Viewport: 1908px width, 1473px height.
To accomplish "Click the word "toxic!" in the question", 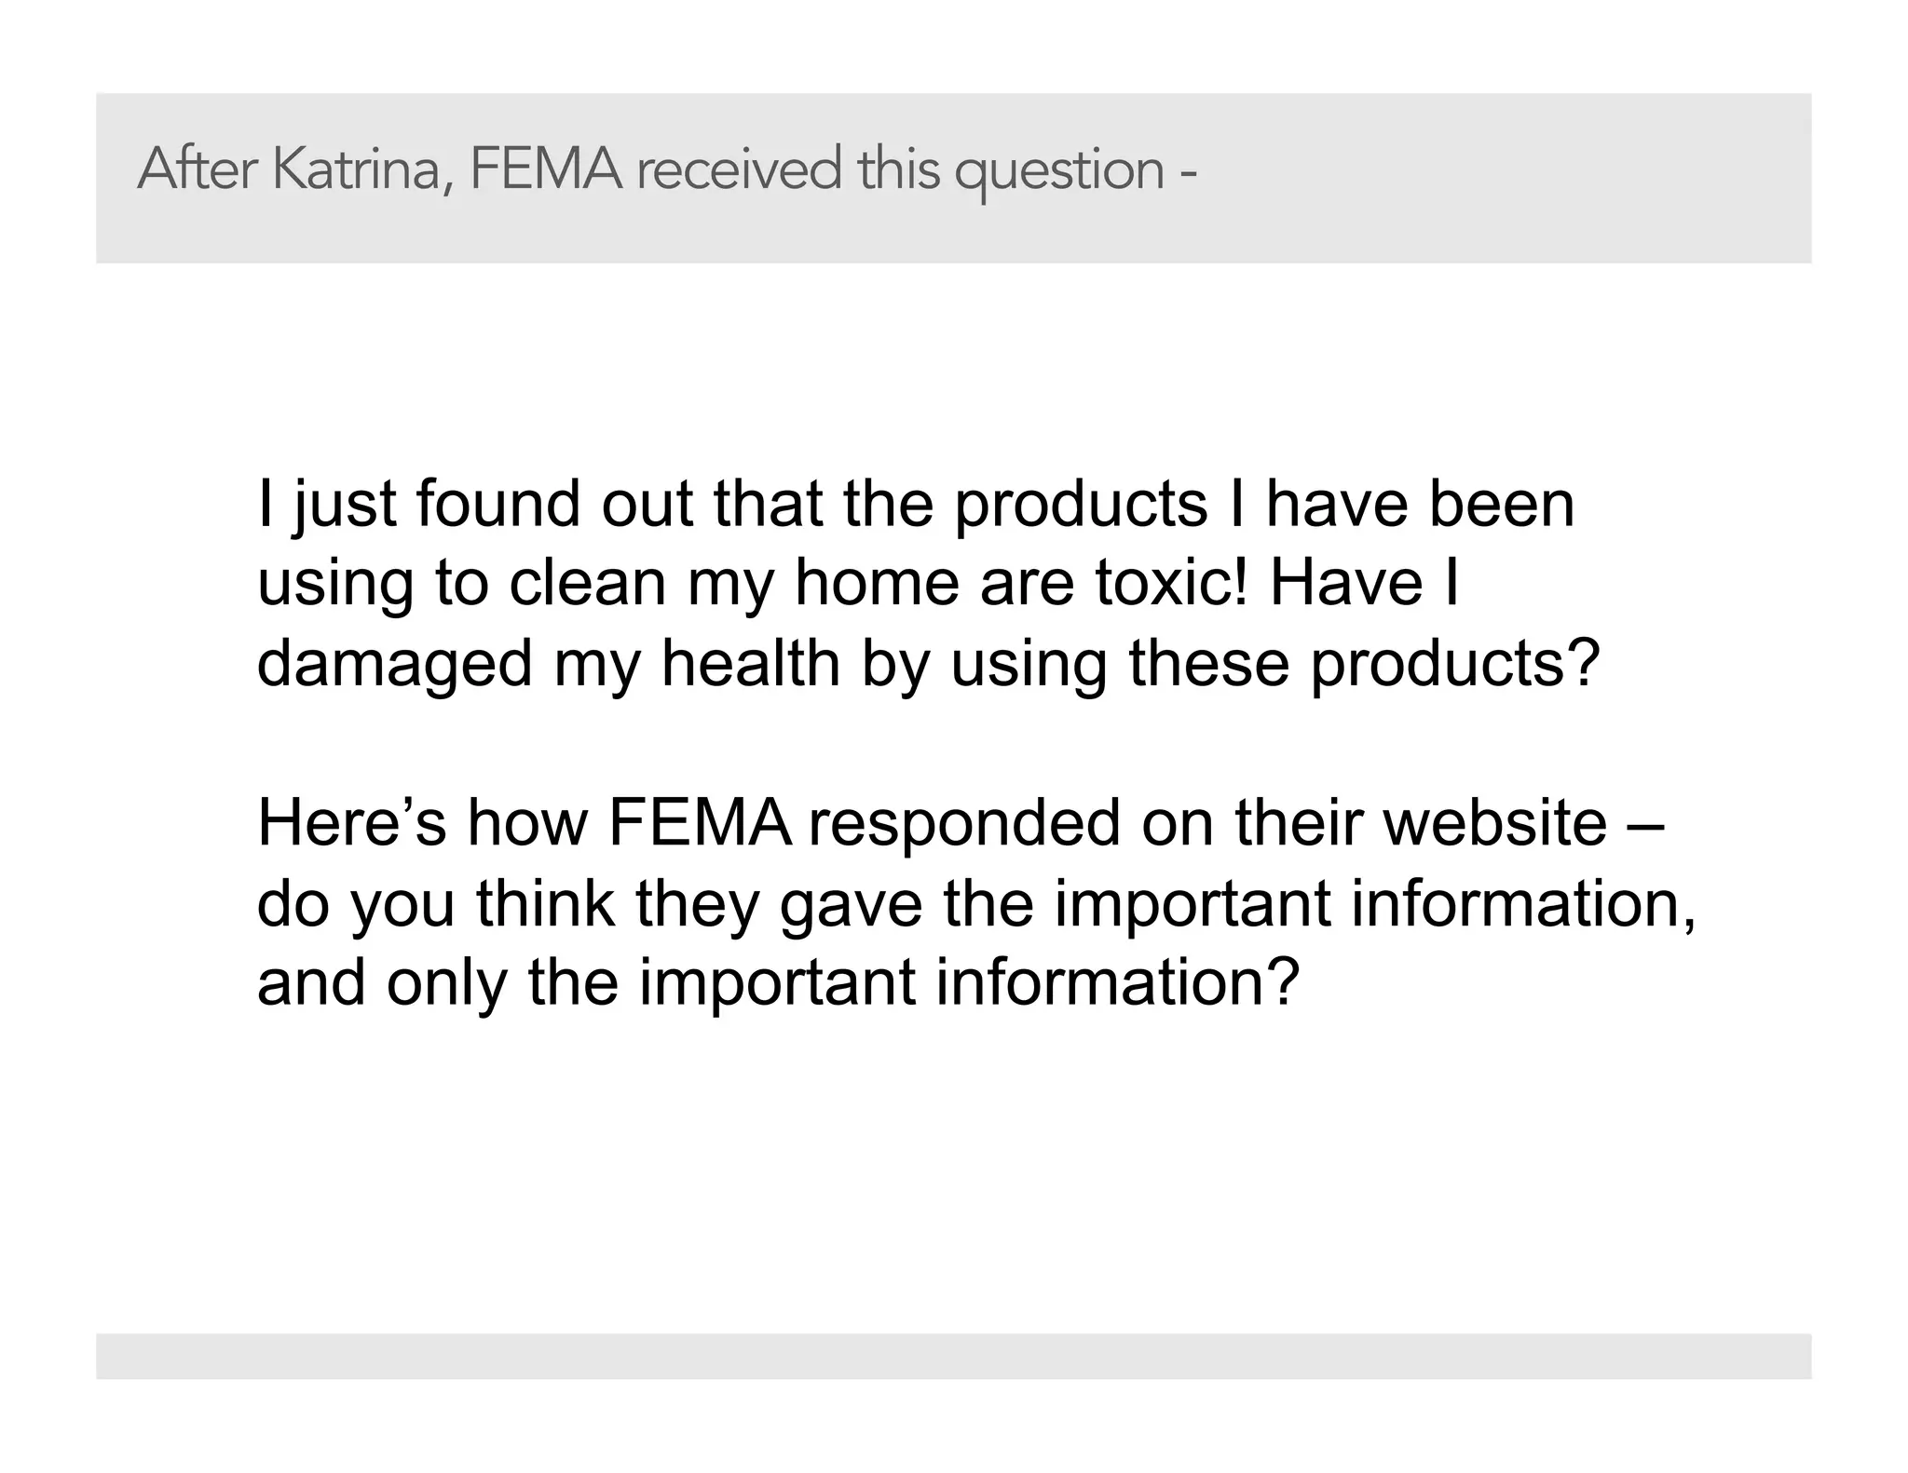I will [x=1171, y=584].
